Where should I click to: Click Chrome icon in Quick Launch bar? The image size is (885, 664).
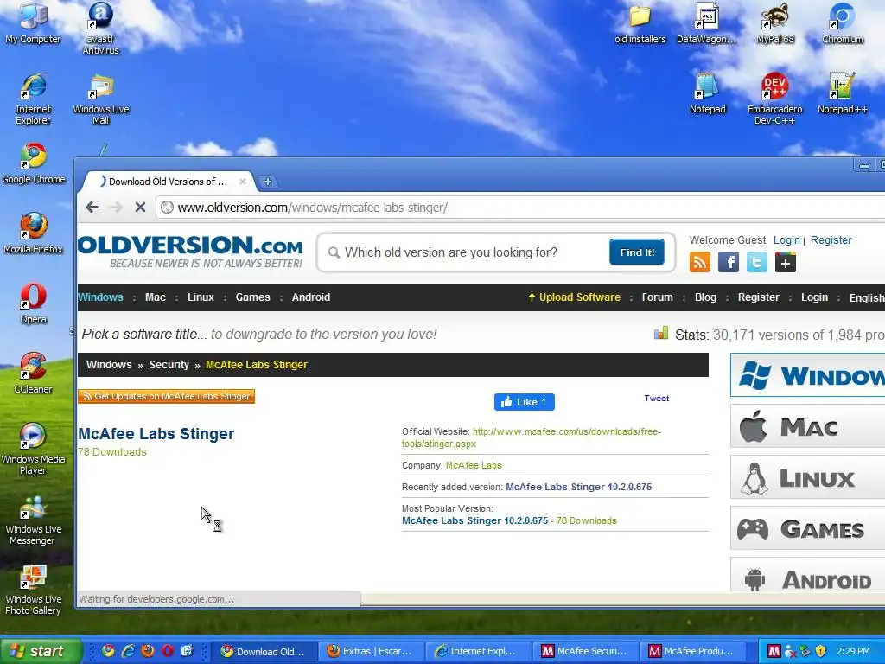pyautogui.click(x=108, y=651)
